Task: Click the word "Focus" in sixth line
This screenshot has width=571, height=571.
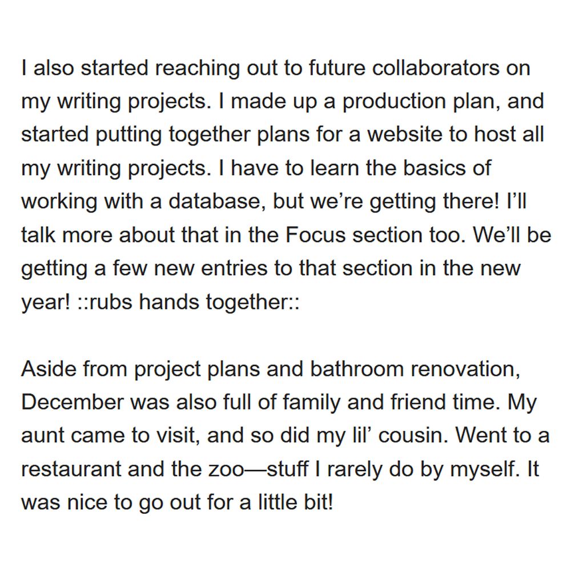Action: (315, 235)
